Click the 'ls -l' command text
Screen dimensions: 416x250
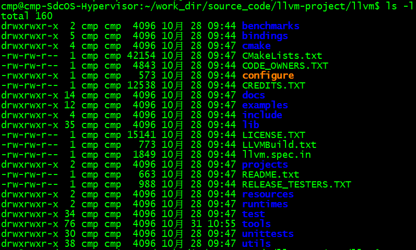399,6
